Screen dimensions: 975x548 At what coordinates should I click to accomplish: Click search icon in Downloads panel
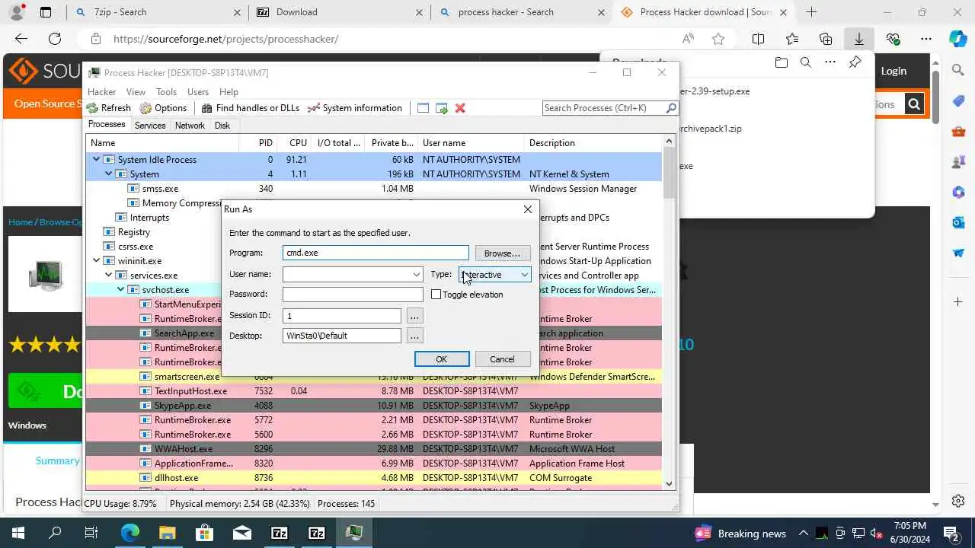(x=806, y=62)
